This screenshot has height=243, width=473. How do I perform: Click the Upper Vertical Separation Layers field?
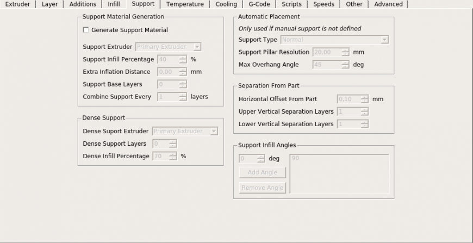click(353, 111)
